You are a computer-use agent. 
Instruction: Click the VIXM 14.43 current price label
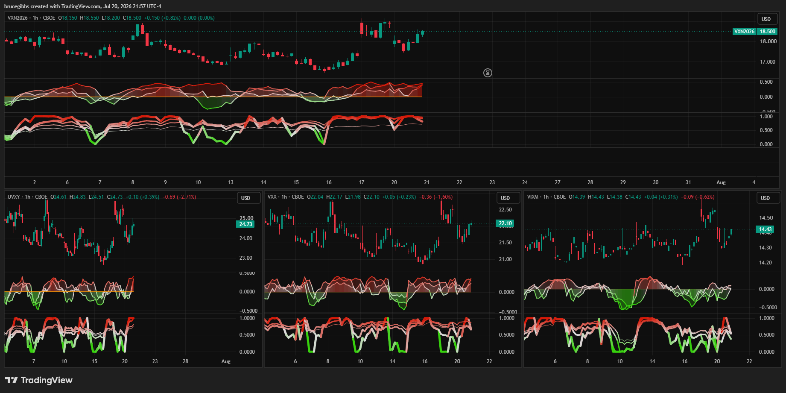(x=765, y=229)
